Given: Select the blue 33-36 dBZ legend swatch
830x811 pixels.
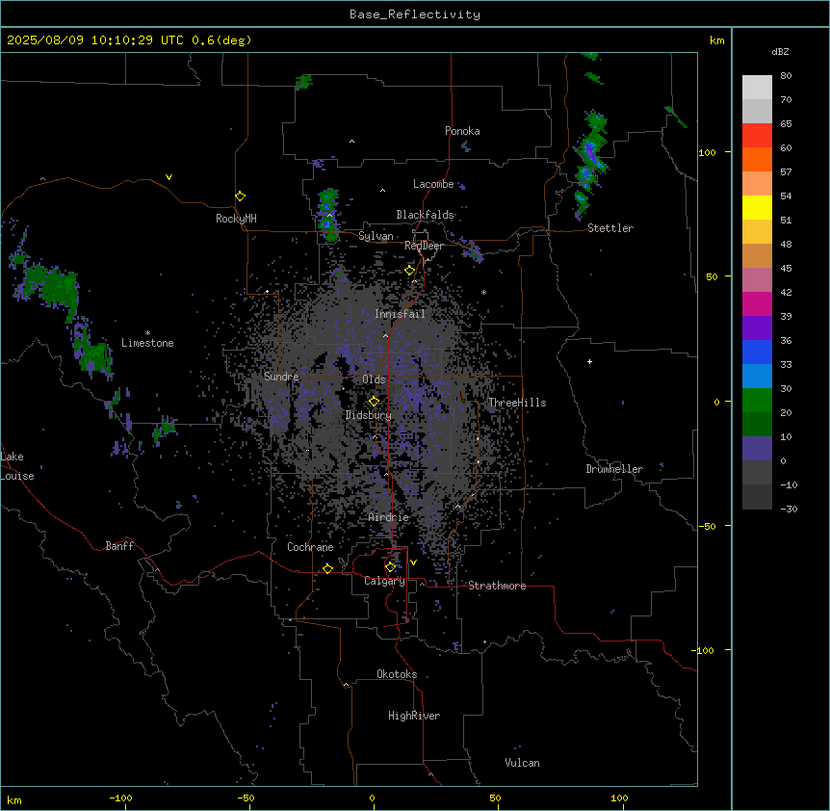Looking at the screenshot, I should pos(757,352).
